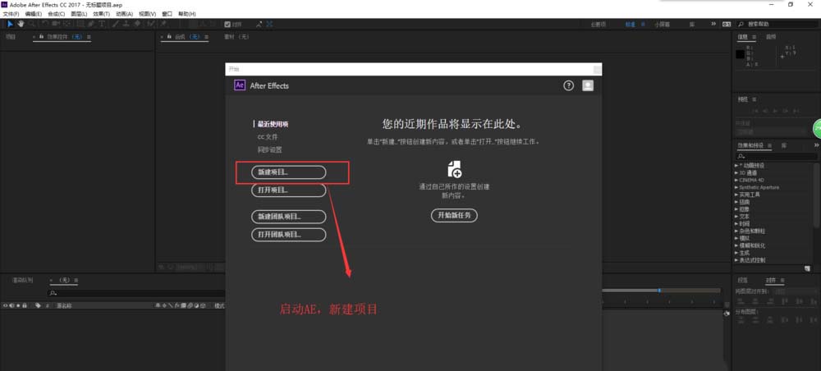This screenshot has height=371, width=821.
Task: Switch to the 渲染队列 tab
Action: coord(22,281)
